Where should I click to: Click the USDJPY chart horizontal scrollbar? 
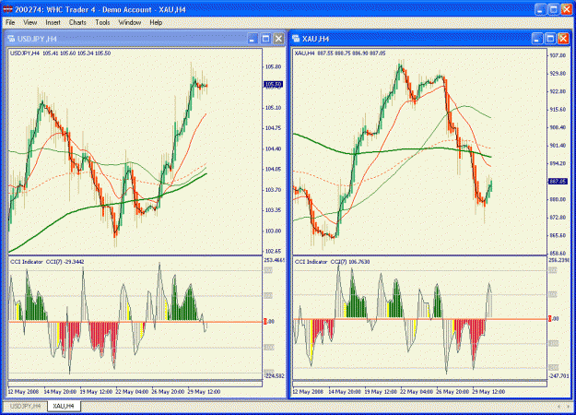pyautogui.click(x=135, y=384)
